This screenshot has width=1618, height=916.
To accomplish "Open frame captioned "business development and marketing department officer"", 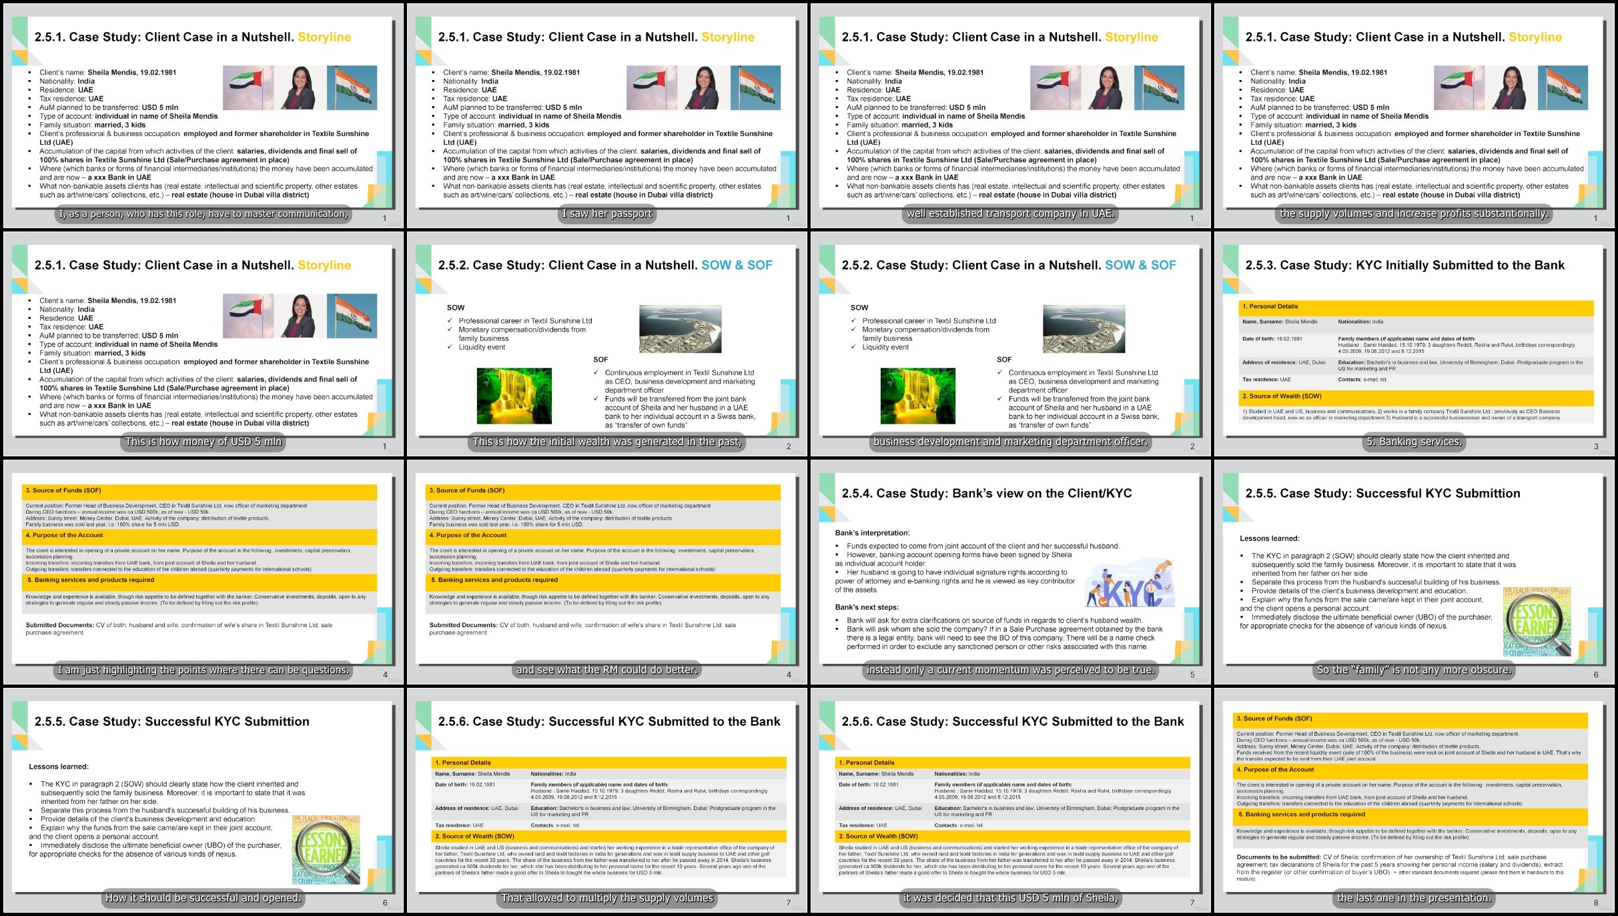I will tap(1010, 344).
